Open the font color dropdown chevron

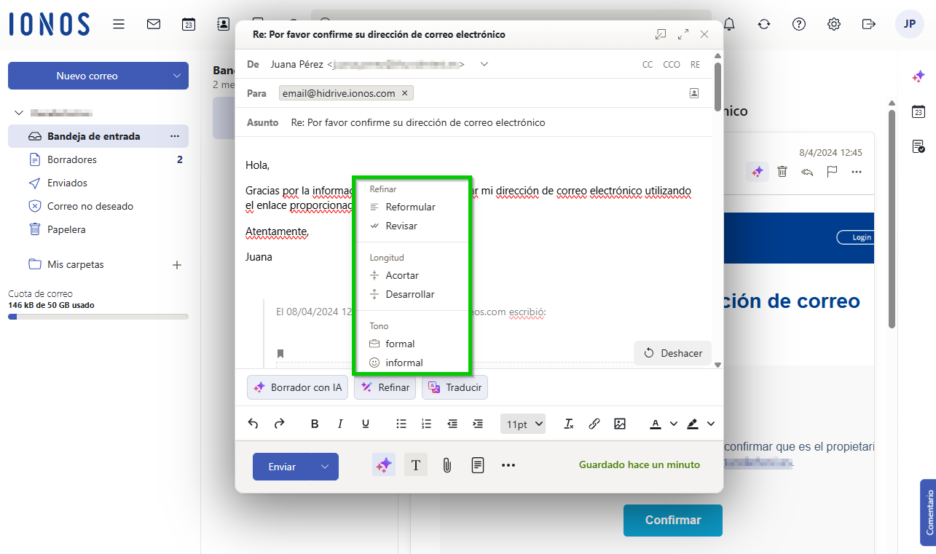pyautogui.click(x=672, y=423)
